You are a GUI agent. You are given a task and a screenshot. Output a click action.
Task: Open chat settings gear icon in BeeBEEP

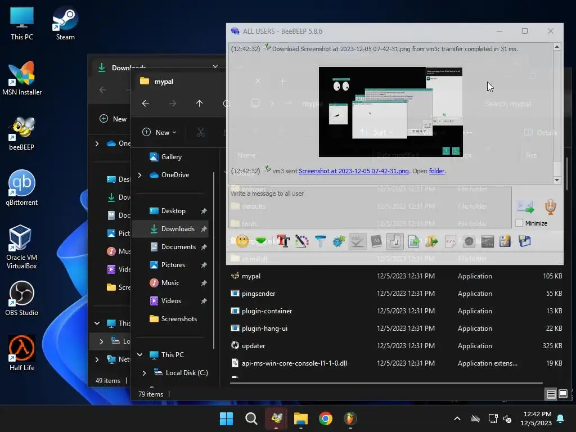(x=339, y=241)
